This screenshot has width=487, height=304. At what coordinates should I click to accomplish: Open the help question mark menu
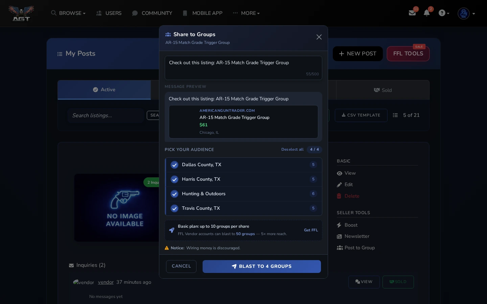(x=444, y=13)
